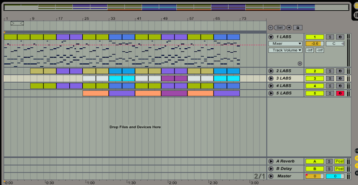The height and width of the screenshot is (185, 358).
Task: Solo the 1 LABS track
Action: pyautogui.click(x=330, y=37)
